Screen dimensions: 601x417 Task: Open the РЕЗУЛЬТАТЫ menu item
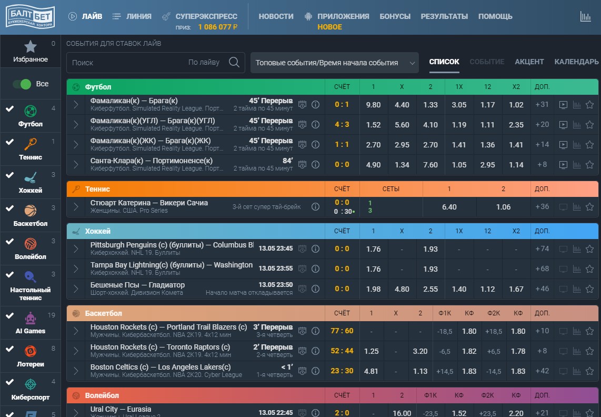(444, 16)
